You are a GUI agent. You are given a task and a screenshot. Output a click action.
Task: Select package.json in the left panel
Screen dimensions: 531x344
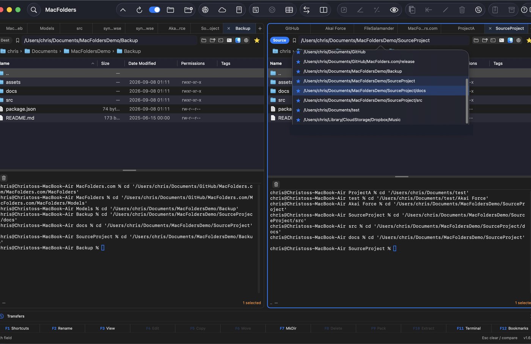132,109
